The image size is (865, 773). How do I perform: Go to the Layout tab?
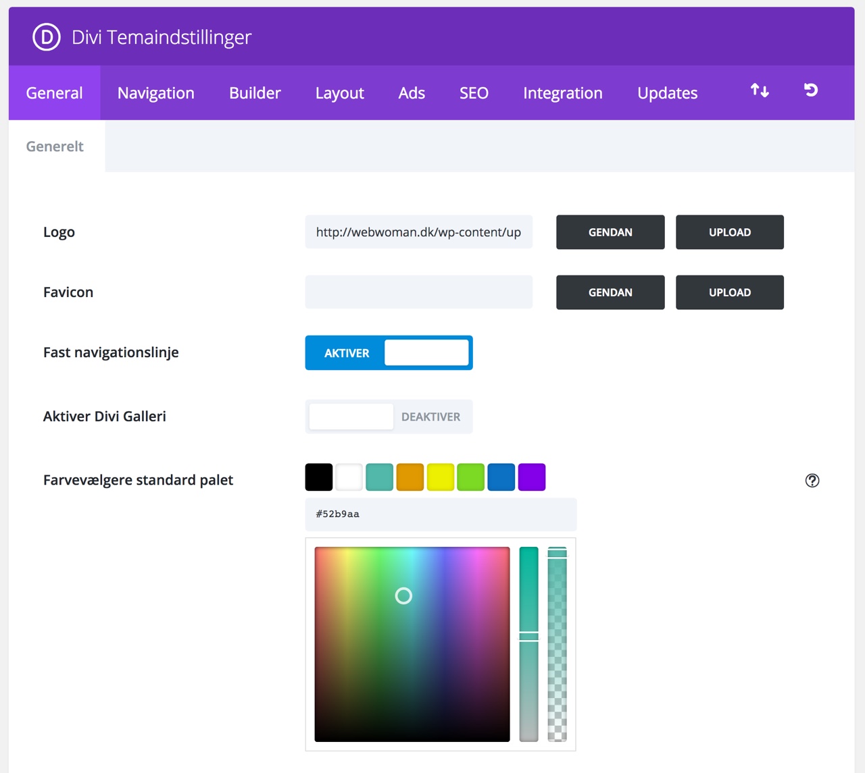340,93
